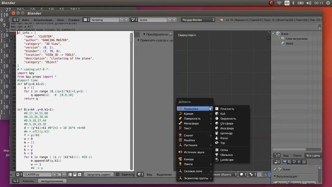Expand the render layers node in outliner

(x=279, y=38)
